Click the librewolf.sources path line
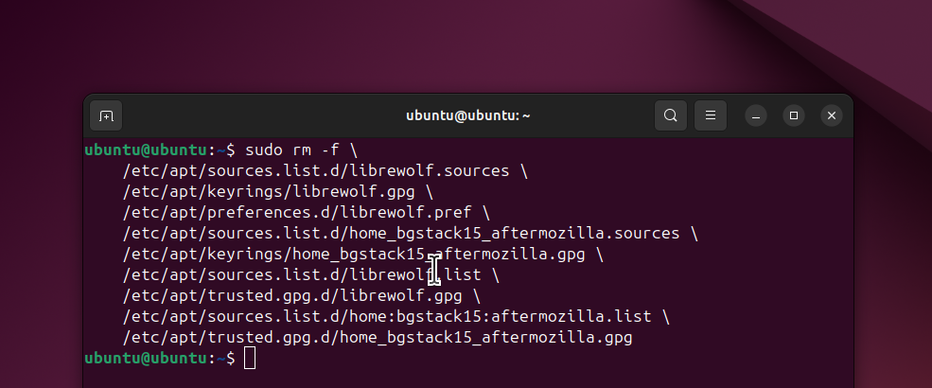 click(x=325, y=171)
